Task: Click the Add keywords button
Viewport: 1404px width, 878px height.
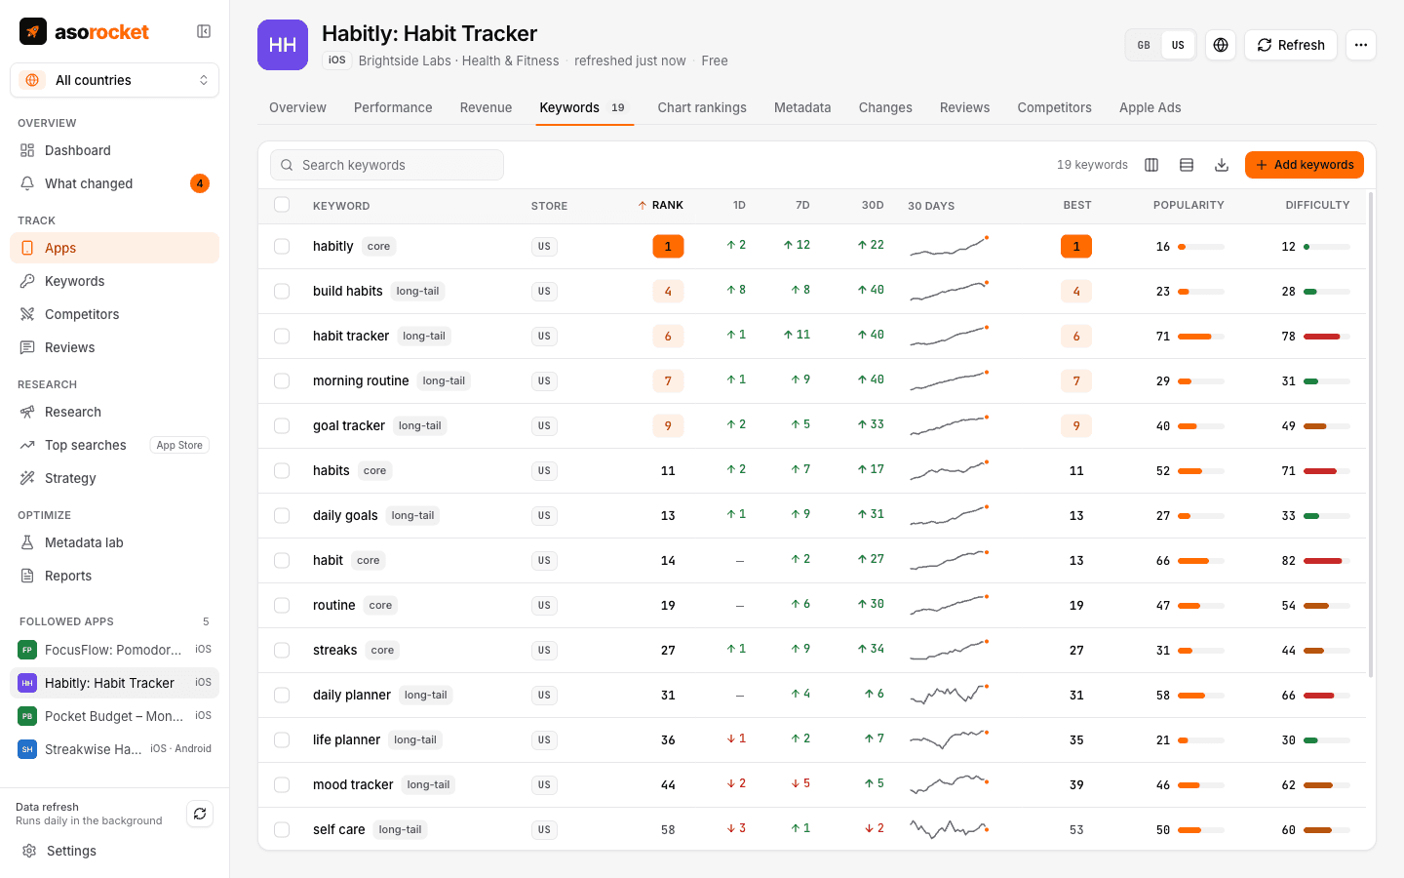Action: 1305,165
